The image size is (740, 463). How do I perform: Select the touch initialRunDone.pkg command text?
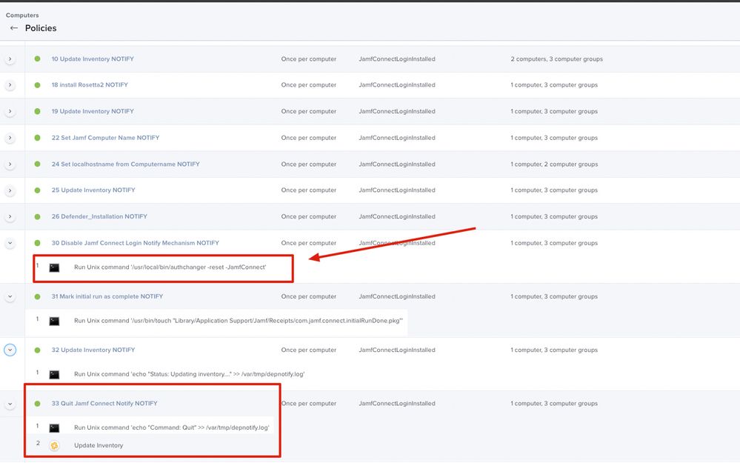click(239, 321)
